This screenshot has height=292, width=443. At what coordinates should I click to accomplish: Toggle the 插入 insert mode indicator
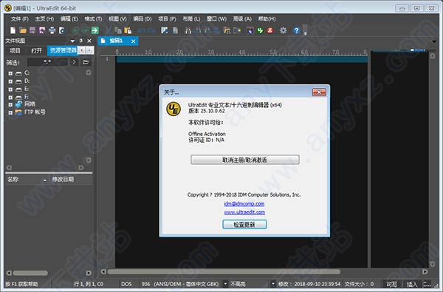(x=412, y=284)
